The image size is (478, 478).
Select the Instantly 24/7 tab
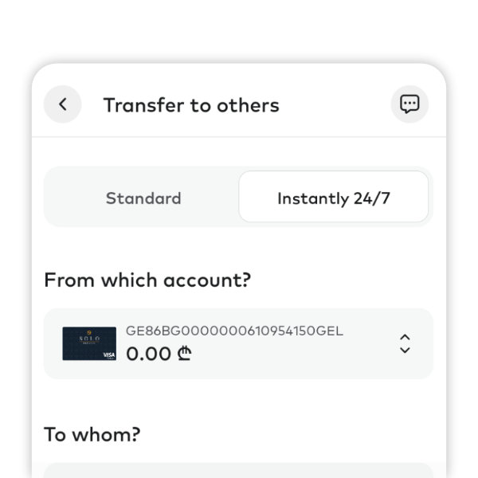[334, 198]
